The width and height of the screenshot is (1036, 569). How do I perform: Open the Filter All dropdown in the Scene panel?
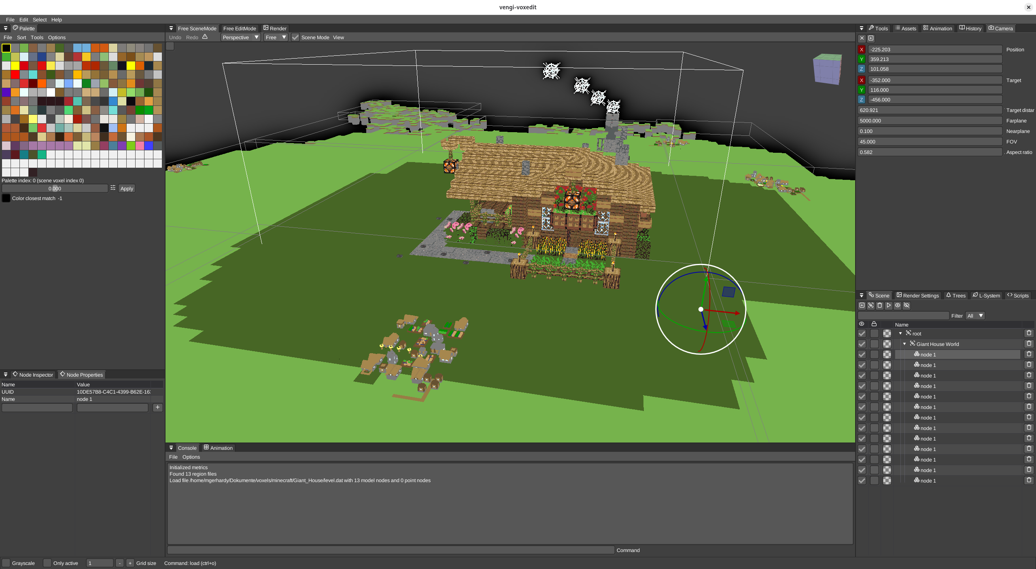975,316
